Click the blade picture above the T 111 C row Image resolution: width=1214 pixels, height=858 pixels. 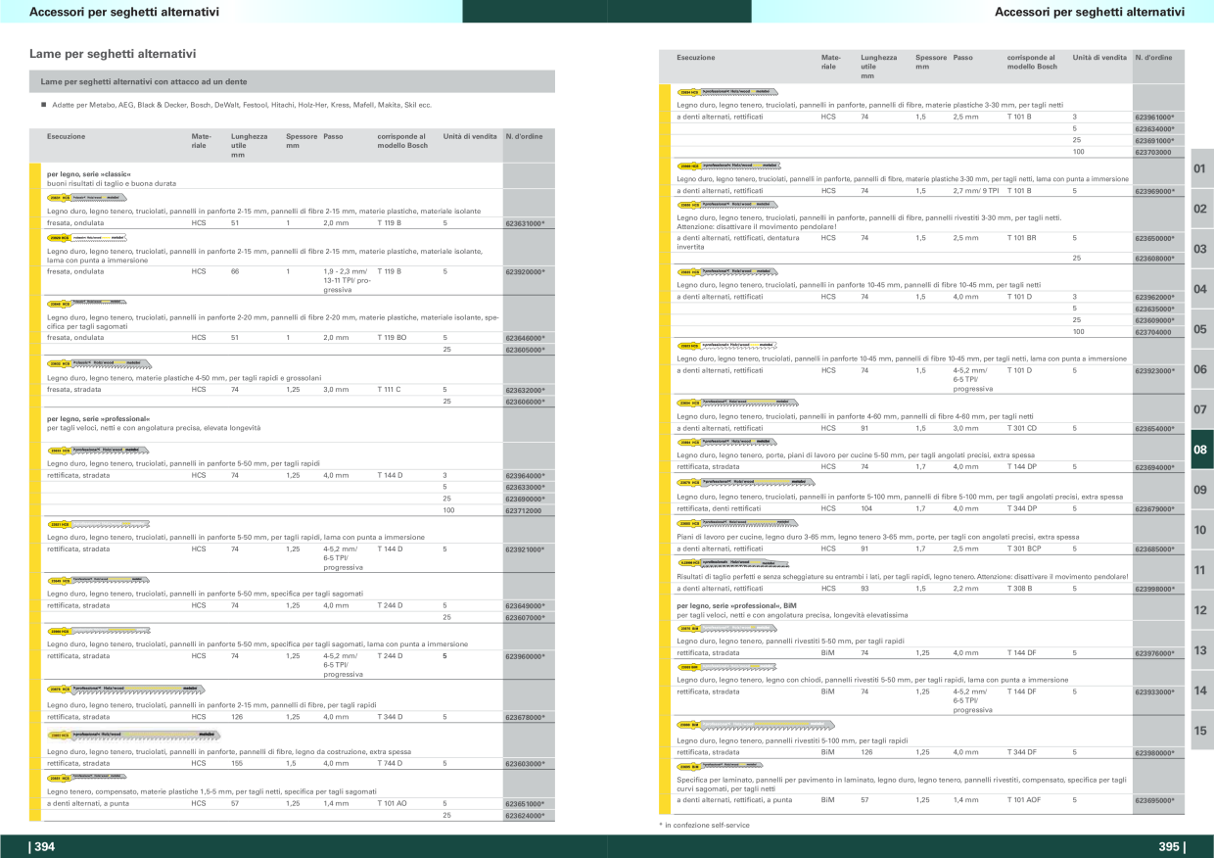[x=99, y=362]
